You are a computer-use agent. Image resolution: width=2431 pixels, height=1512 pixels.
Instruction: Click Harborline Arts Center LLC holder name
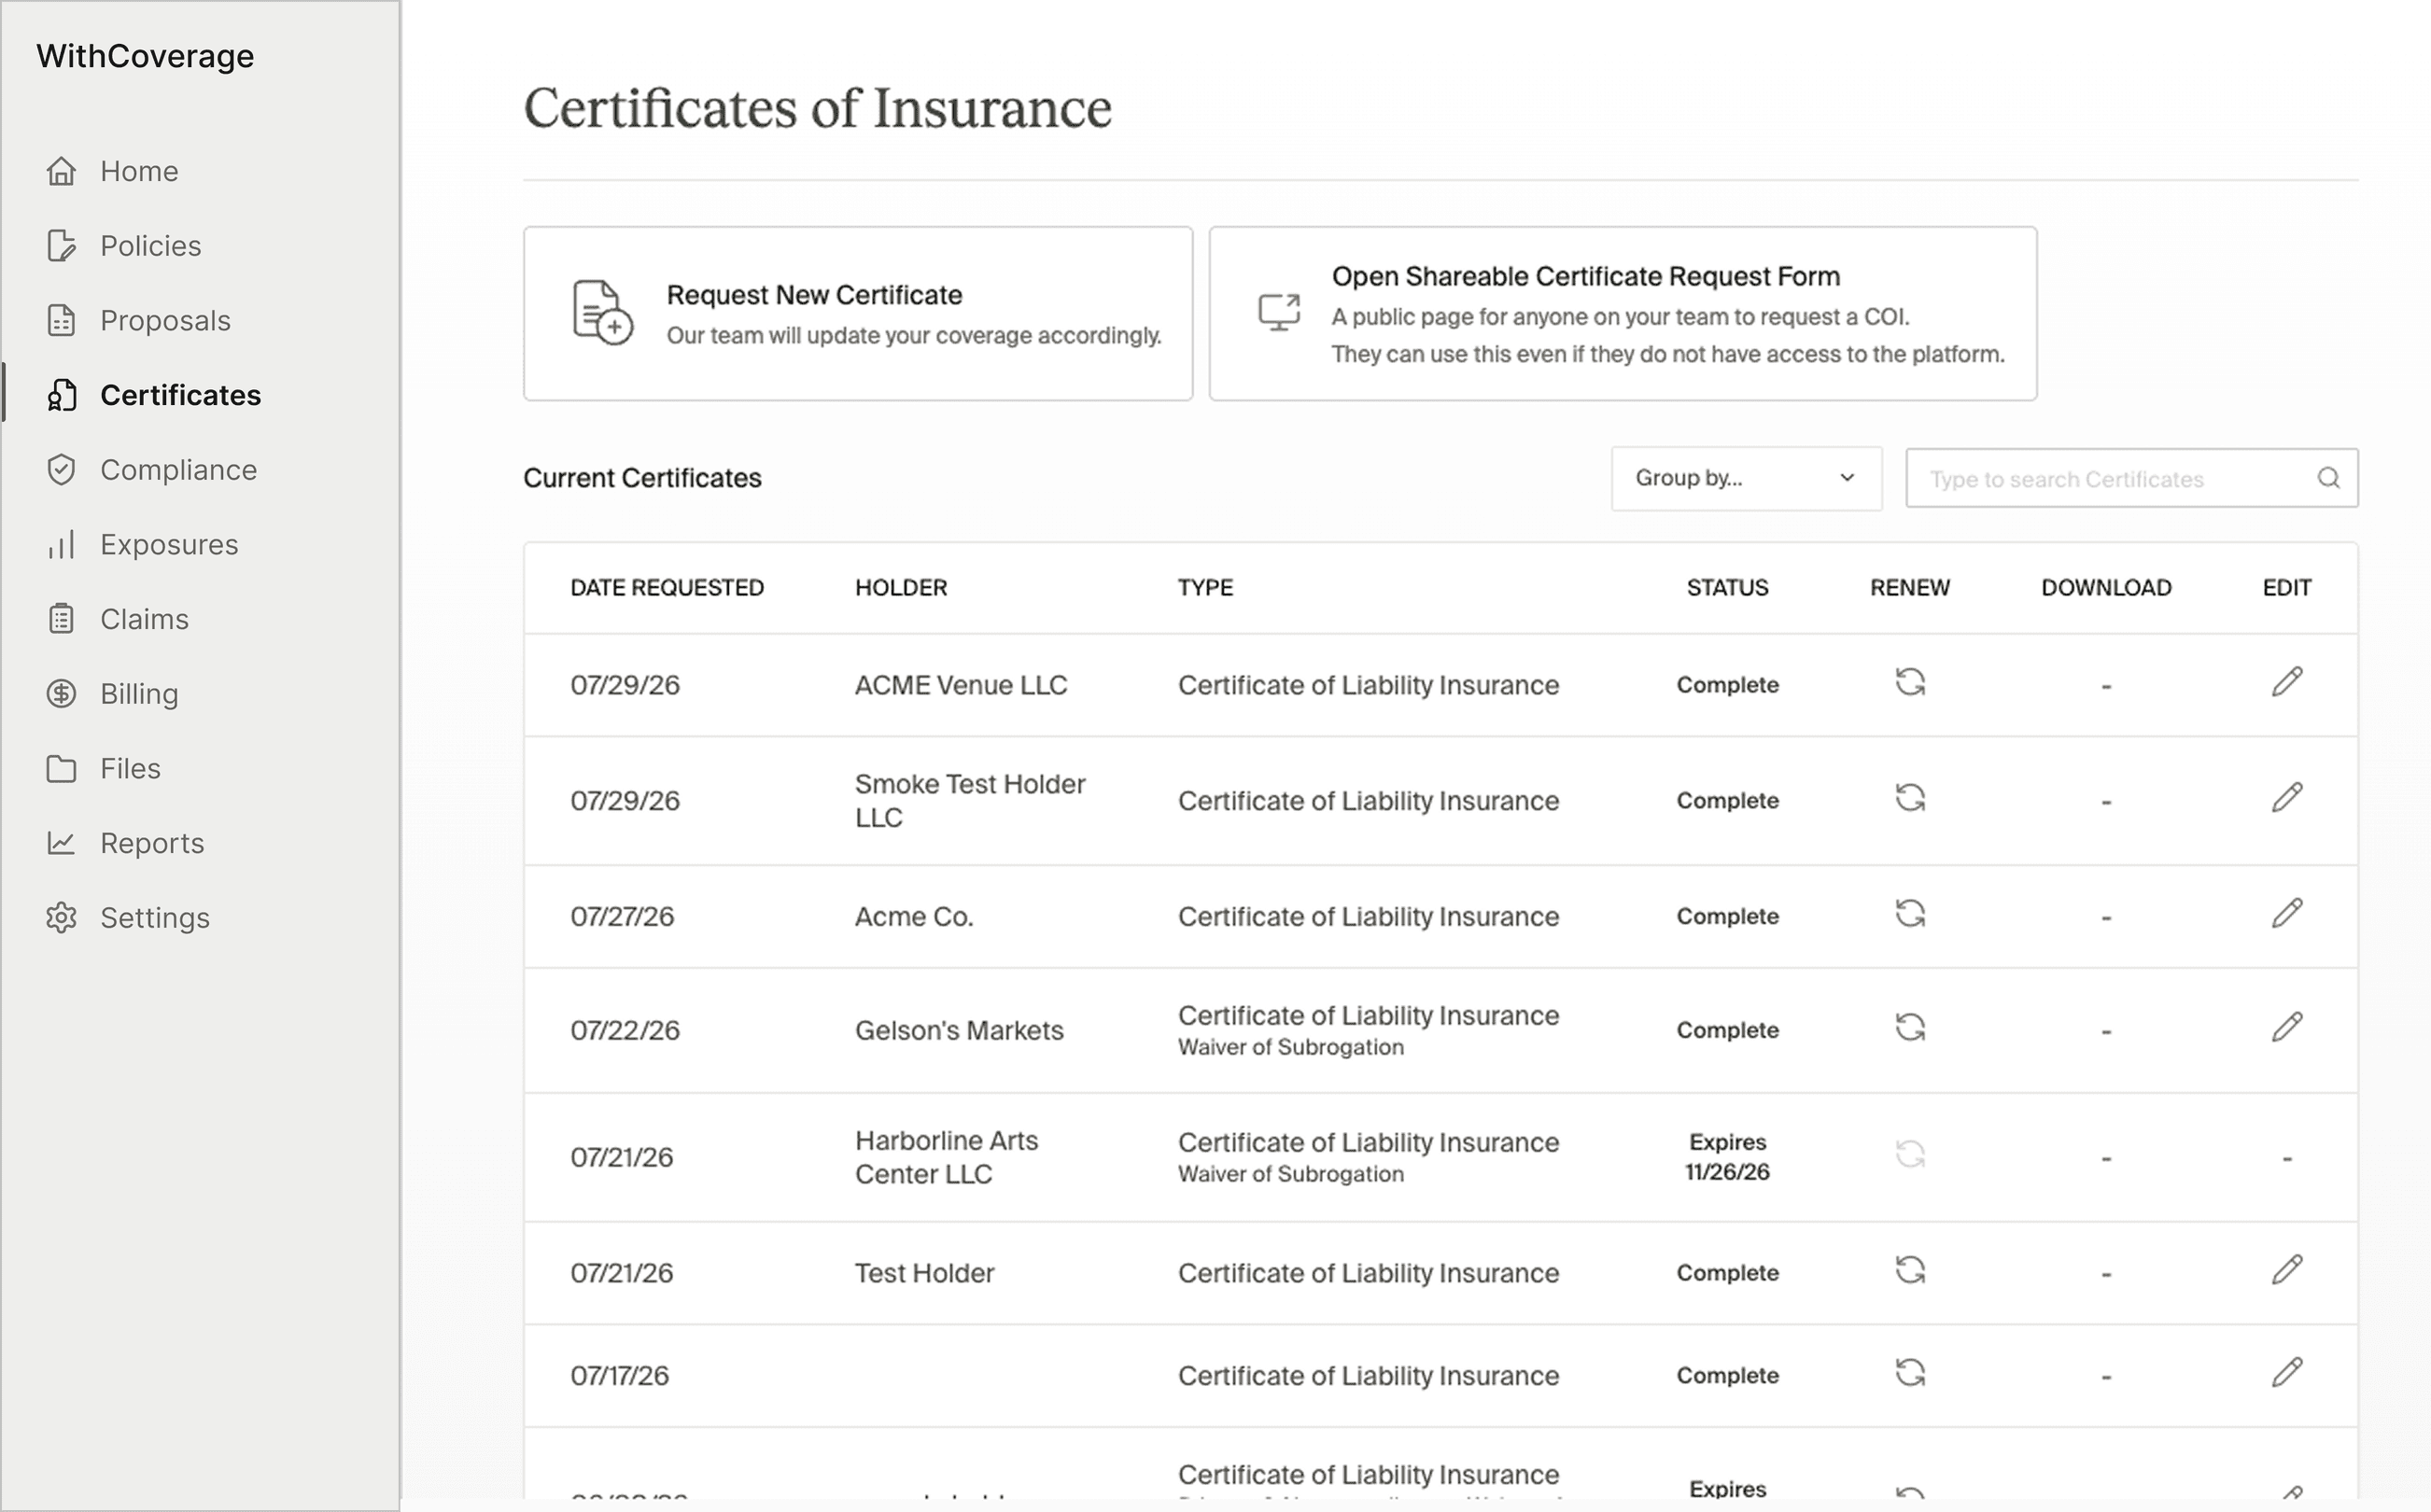(x=946, y=1157)
